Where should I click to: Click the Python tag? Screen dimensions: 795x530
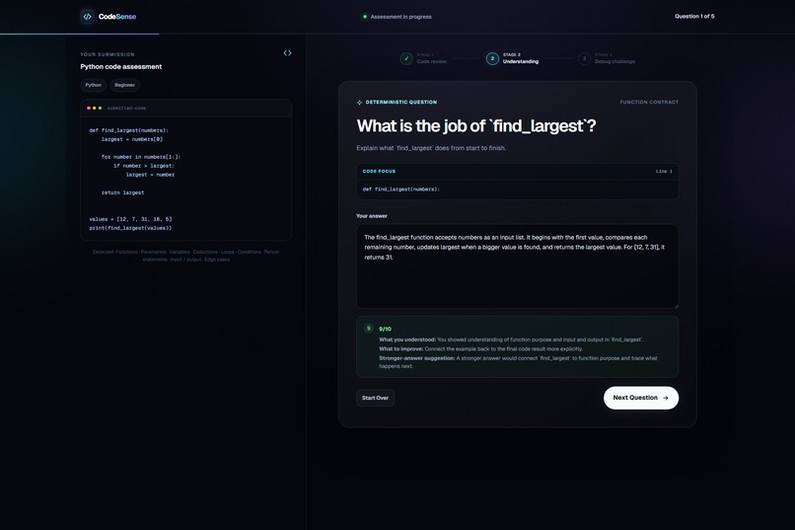(94, 85)
